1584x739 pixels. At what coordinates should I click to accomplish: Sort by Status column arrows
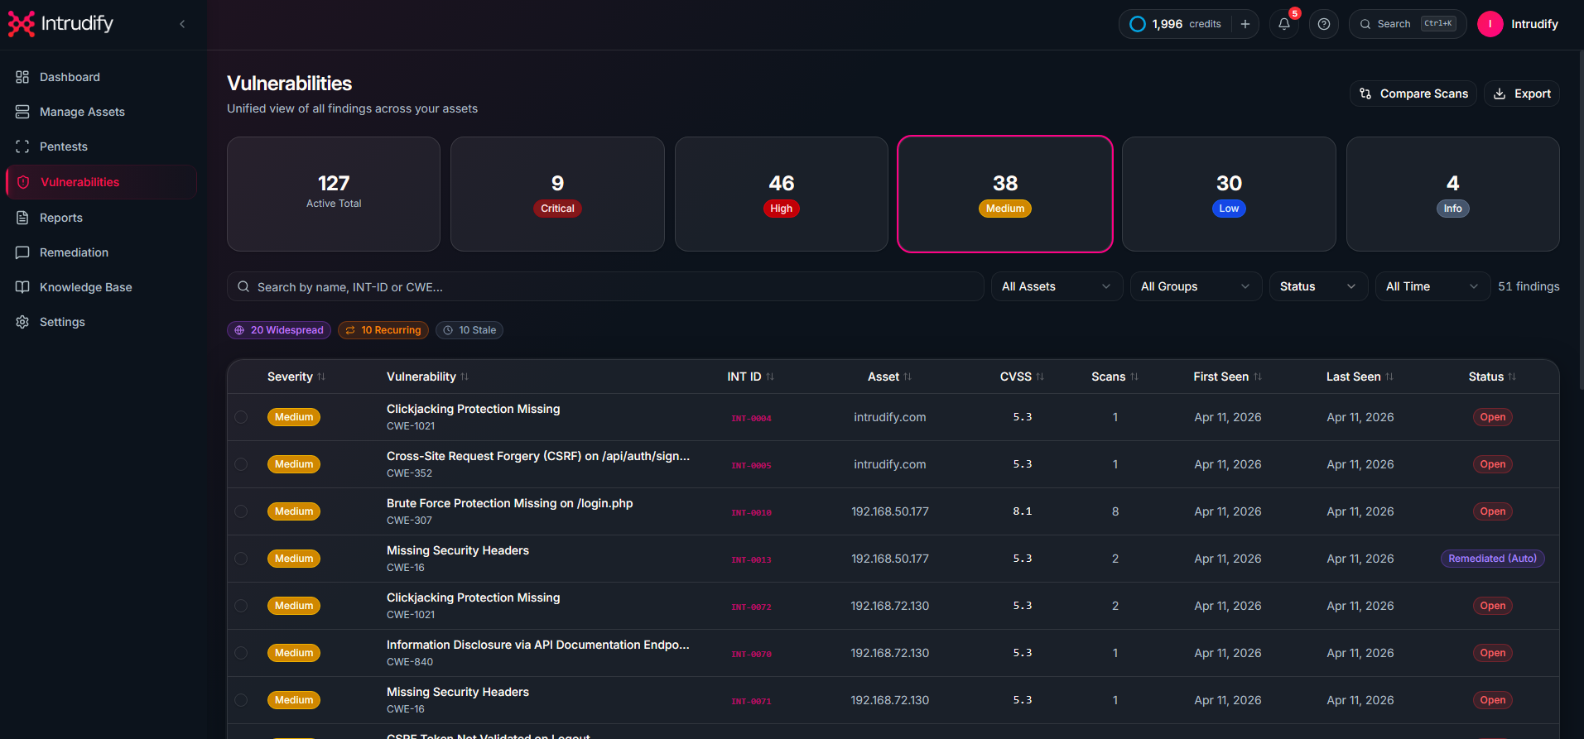(1512, 377)
